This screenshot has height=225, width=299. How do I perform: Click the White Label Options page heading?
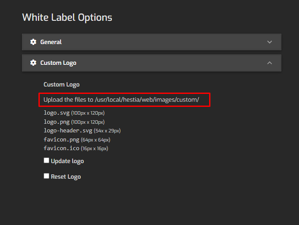[x=67, y=18]
